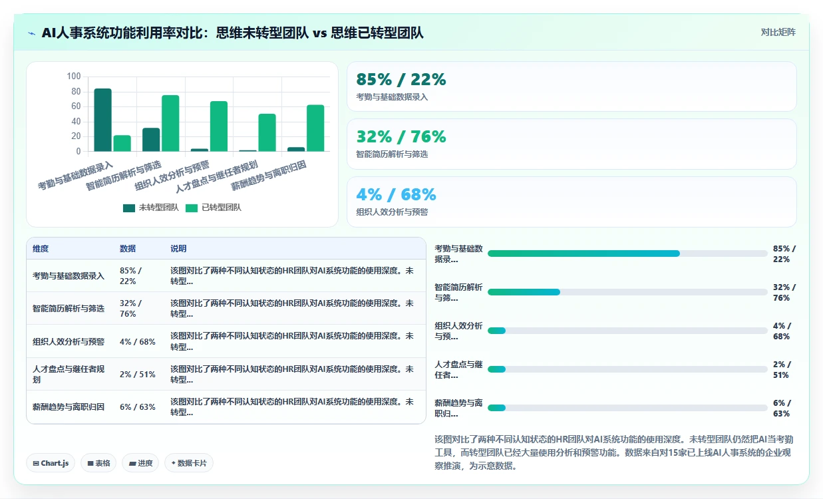The height and width of the screenshot is (499, 823).
Task: Click the 6% / 63% table cell
Action: click(x=138, y=407)
